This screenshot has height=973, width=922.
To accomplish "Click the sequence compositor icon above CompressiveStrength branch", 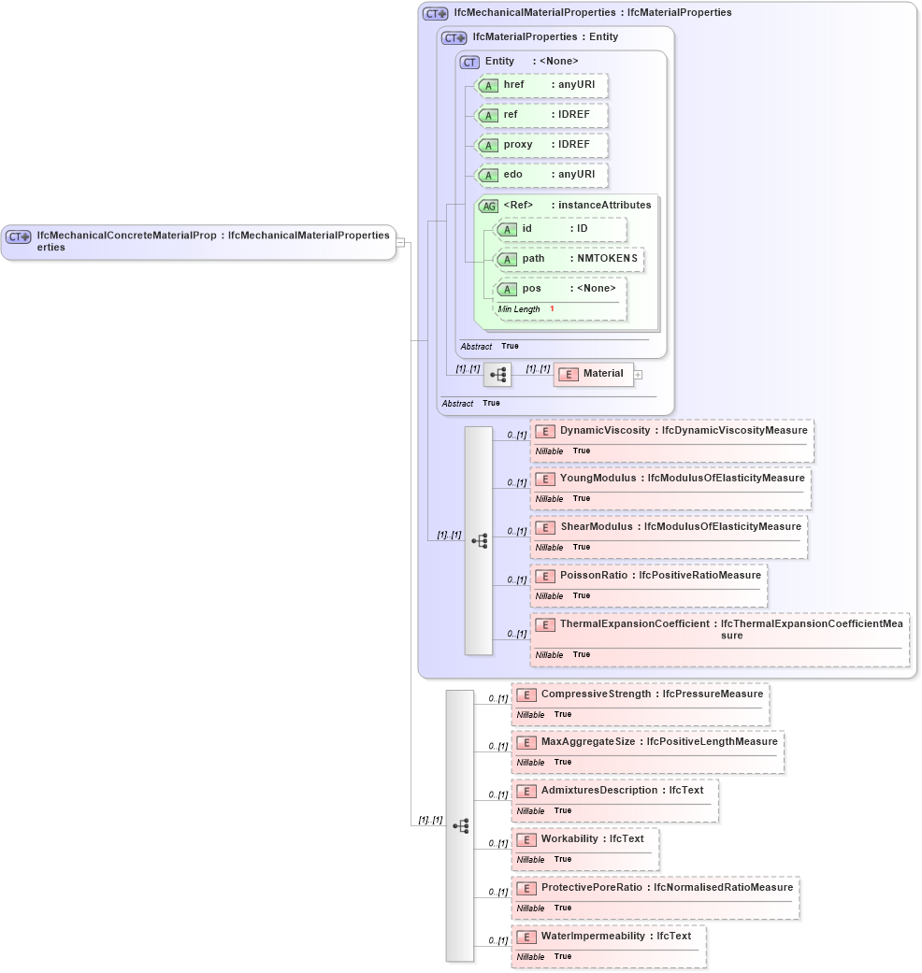I will (462, 825).
